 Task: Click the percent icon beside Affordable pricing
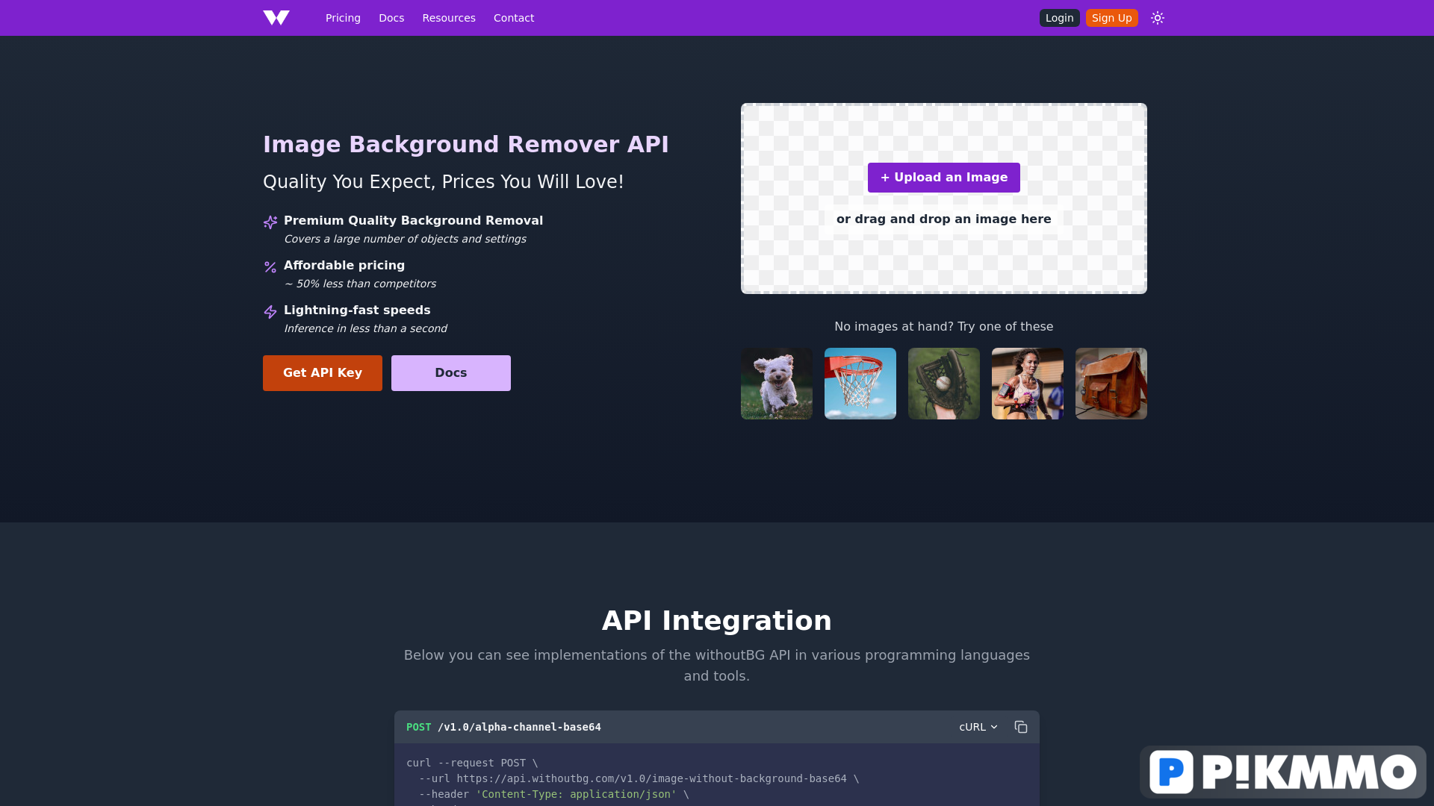[x=270, y=267]
